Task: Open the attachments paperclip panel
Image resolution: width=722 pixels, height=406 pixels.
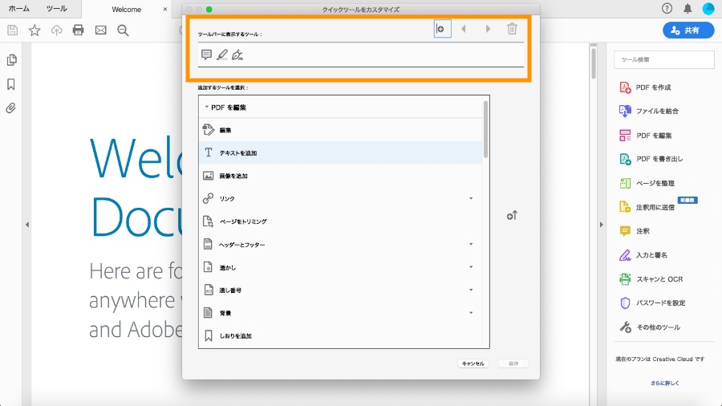Action: pos(11,108)
